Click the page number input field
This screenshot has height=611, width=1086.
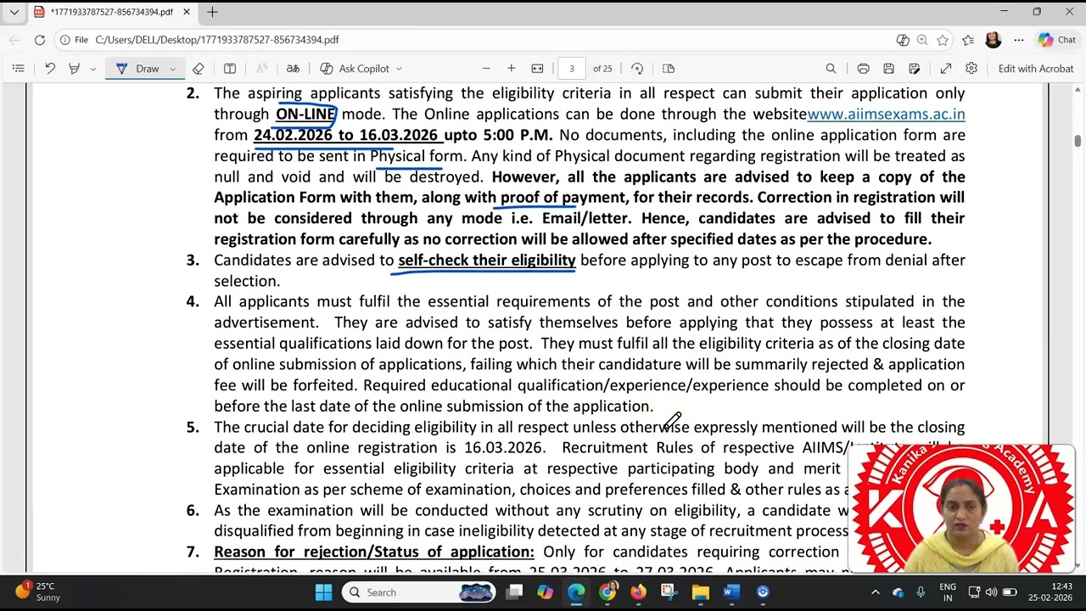(572, 69)
